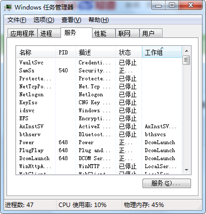This screenshot has width=206, height=214.
Task: Open the 文件(F) menu
Action: click(16, 20)
